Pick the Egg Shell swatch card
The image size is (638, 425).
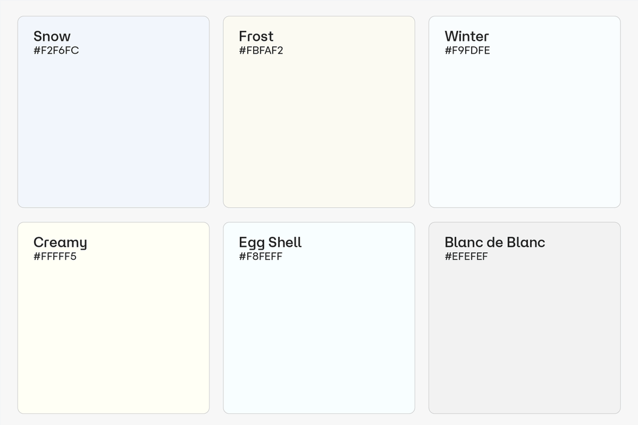coord(319,334)
